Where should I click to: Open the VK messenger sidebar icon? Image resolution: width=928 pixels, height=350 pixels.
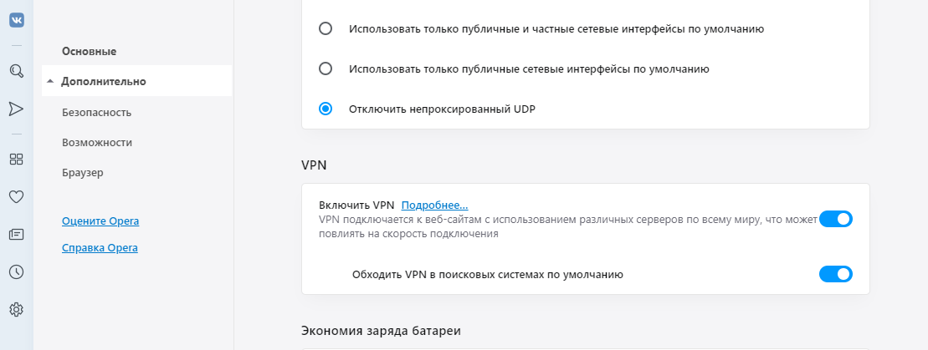pos(16,20)
